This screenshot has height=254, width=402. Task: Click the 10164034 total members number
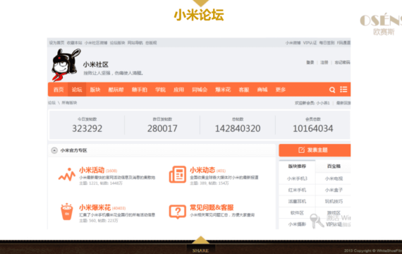(x=312, y=128)
